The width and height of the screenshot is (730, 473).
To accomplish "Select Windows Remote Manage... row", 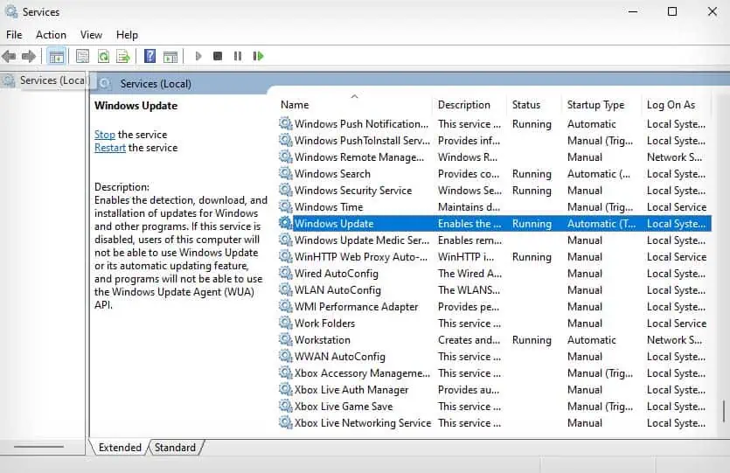I will tap(495, 157).
